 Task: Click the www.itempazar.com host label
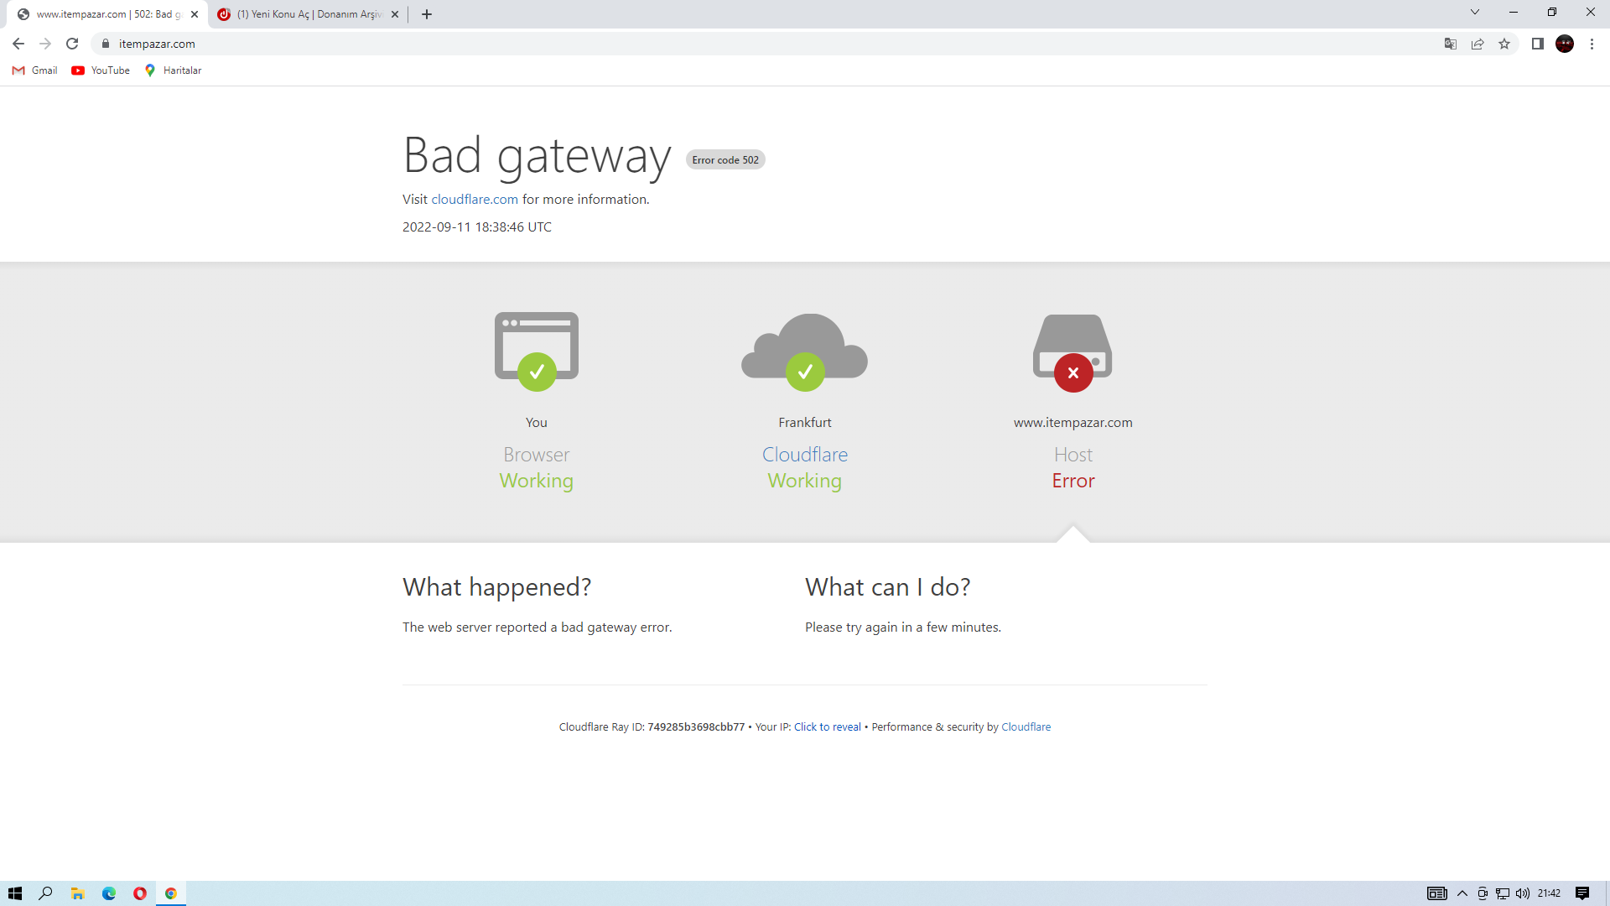1073,423
